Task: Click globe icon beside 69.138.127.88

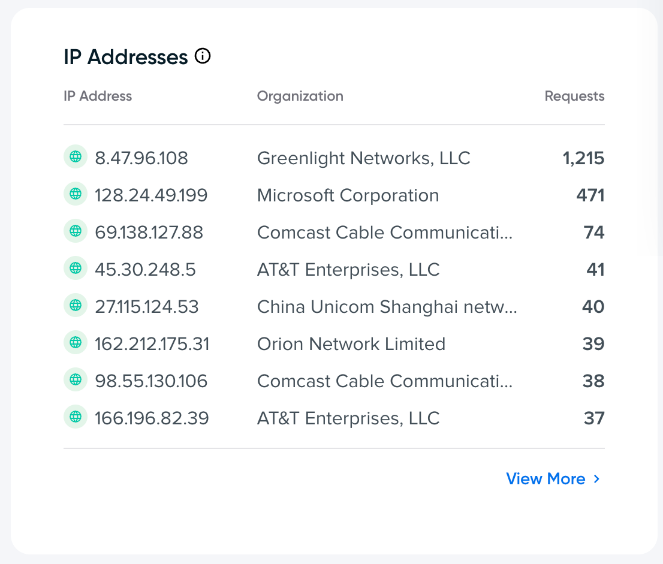Action: tap(76, 231)
